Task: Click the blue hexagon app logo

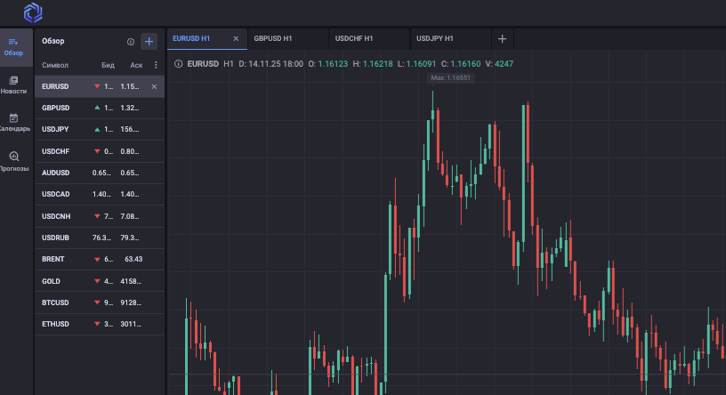Action: pyautogui.click(x=33, y=12)
